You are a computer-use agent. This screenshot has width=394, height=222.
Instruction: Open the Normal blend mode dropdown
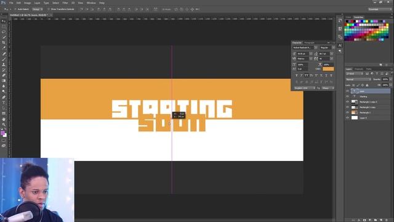(358, 80)
